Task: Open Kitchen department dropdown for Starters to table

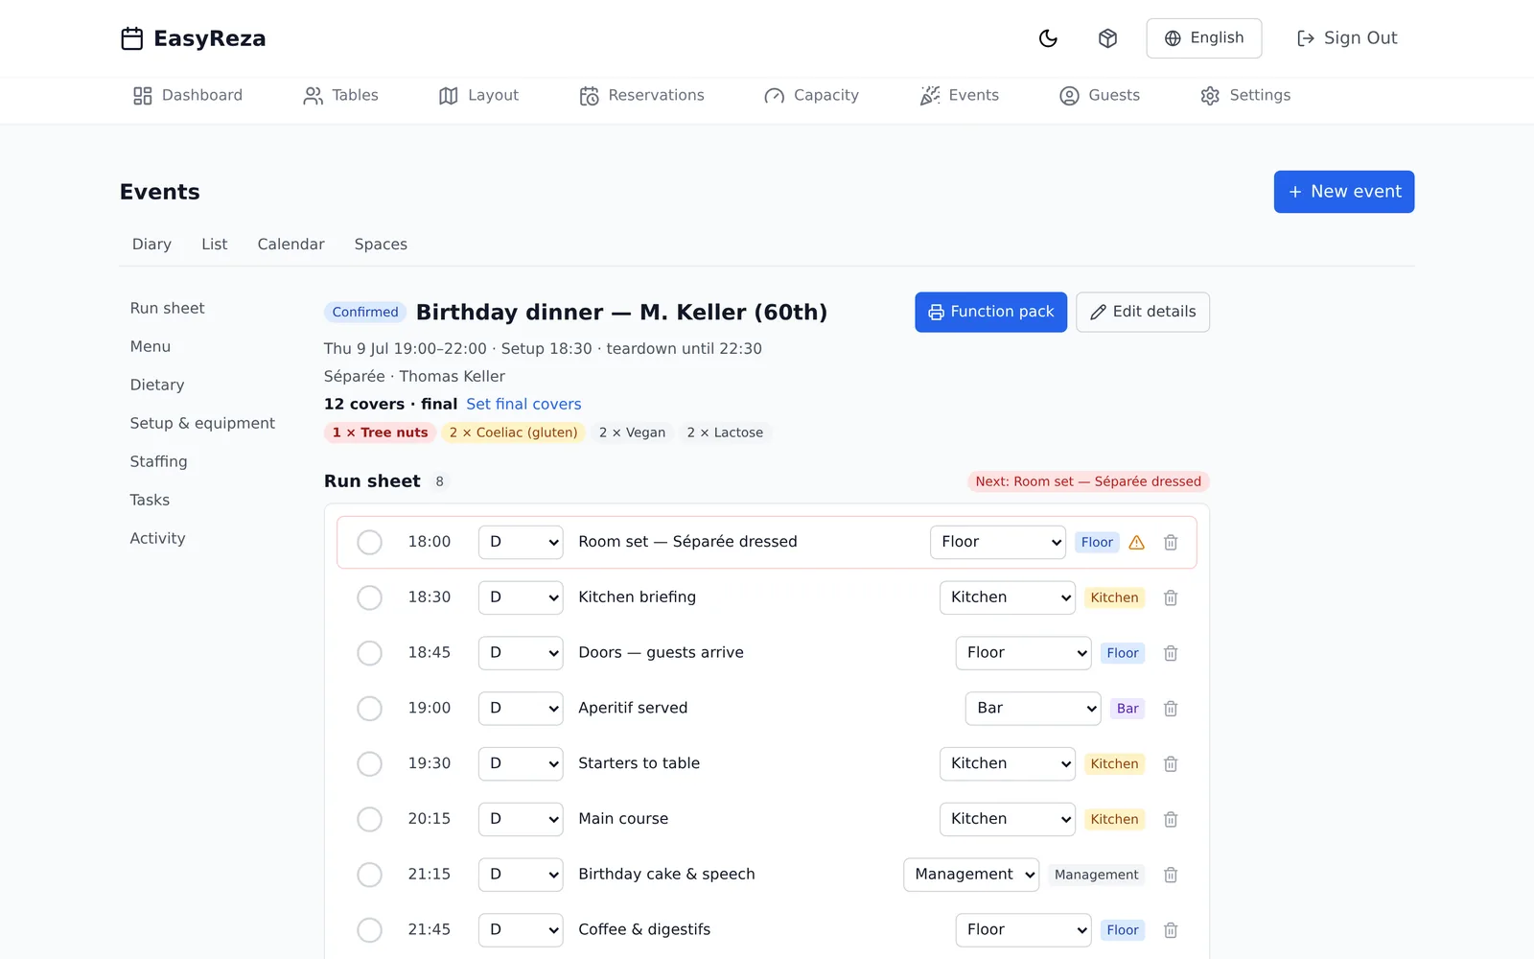Action: (x=1007, y=764)
